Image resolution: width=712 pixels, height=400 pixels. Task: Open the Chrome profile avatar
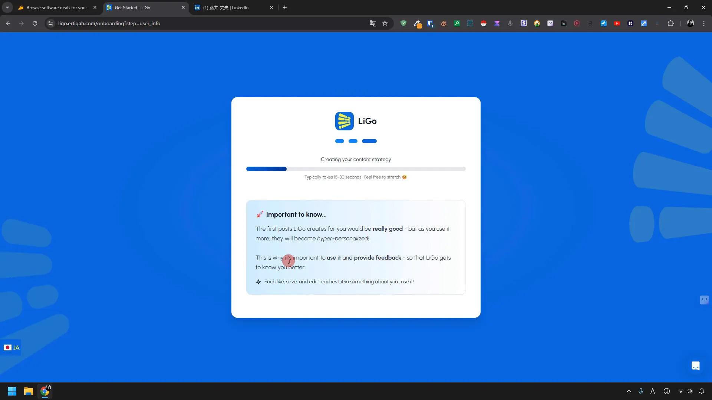pos(690,23)
